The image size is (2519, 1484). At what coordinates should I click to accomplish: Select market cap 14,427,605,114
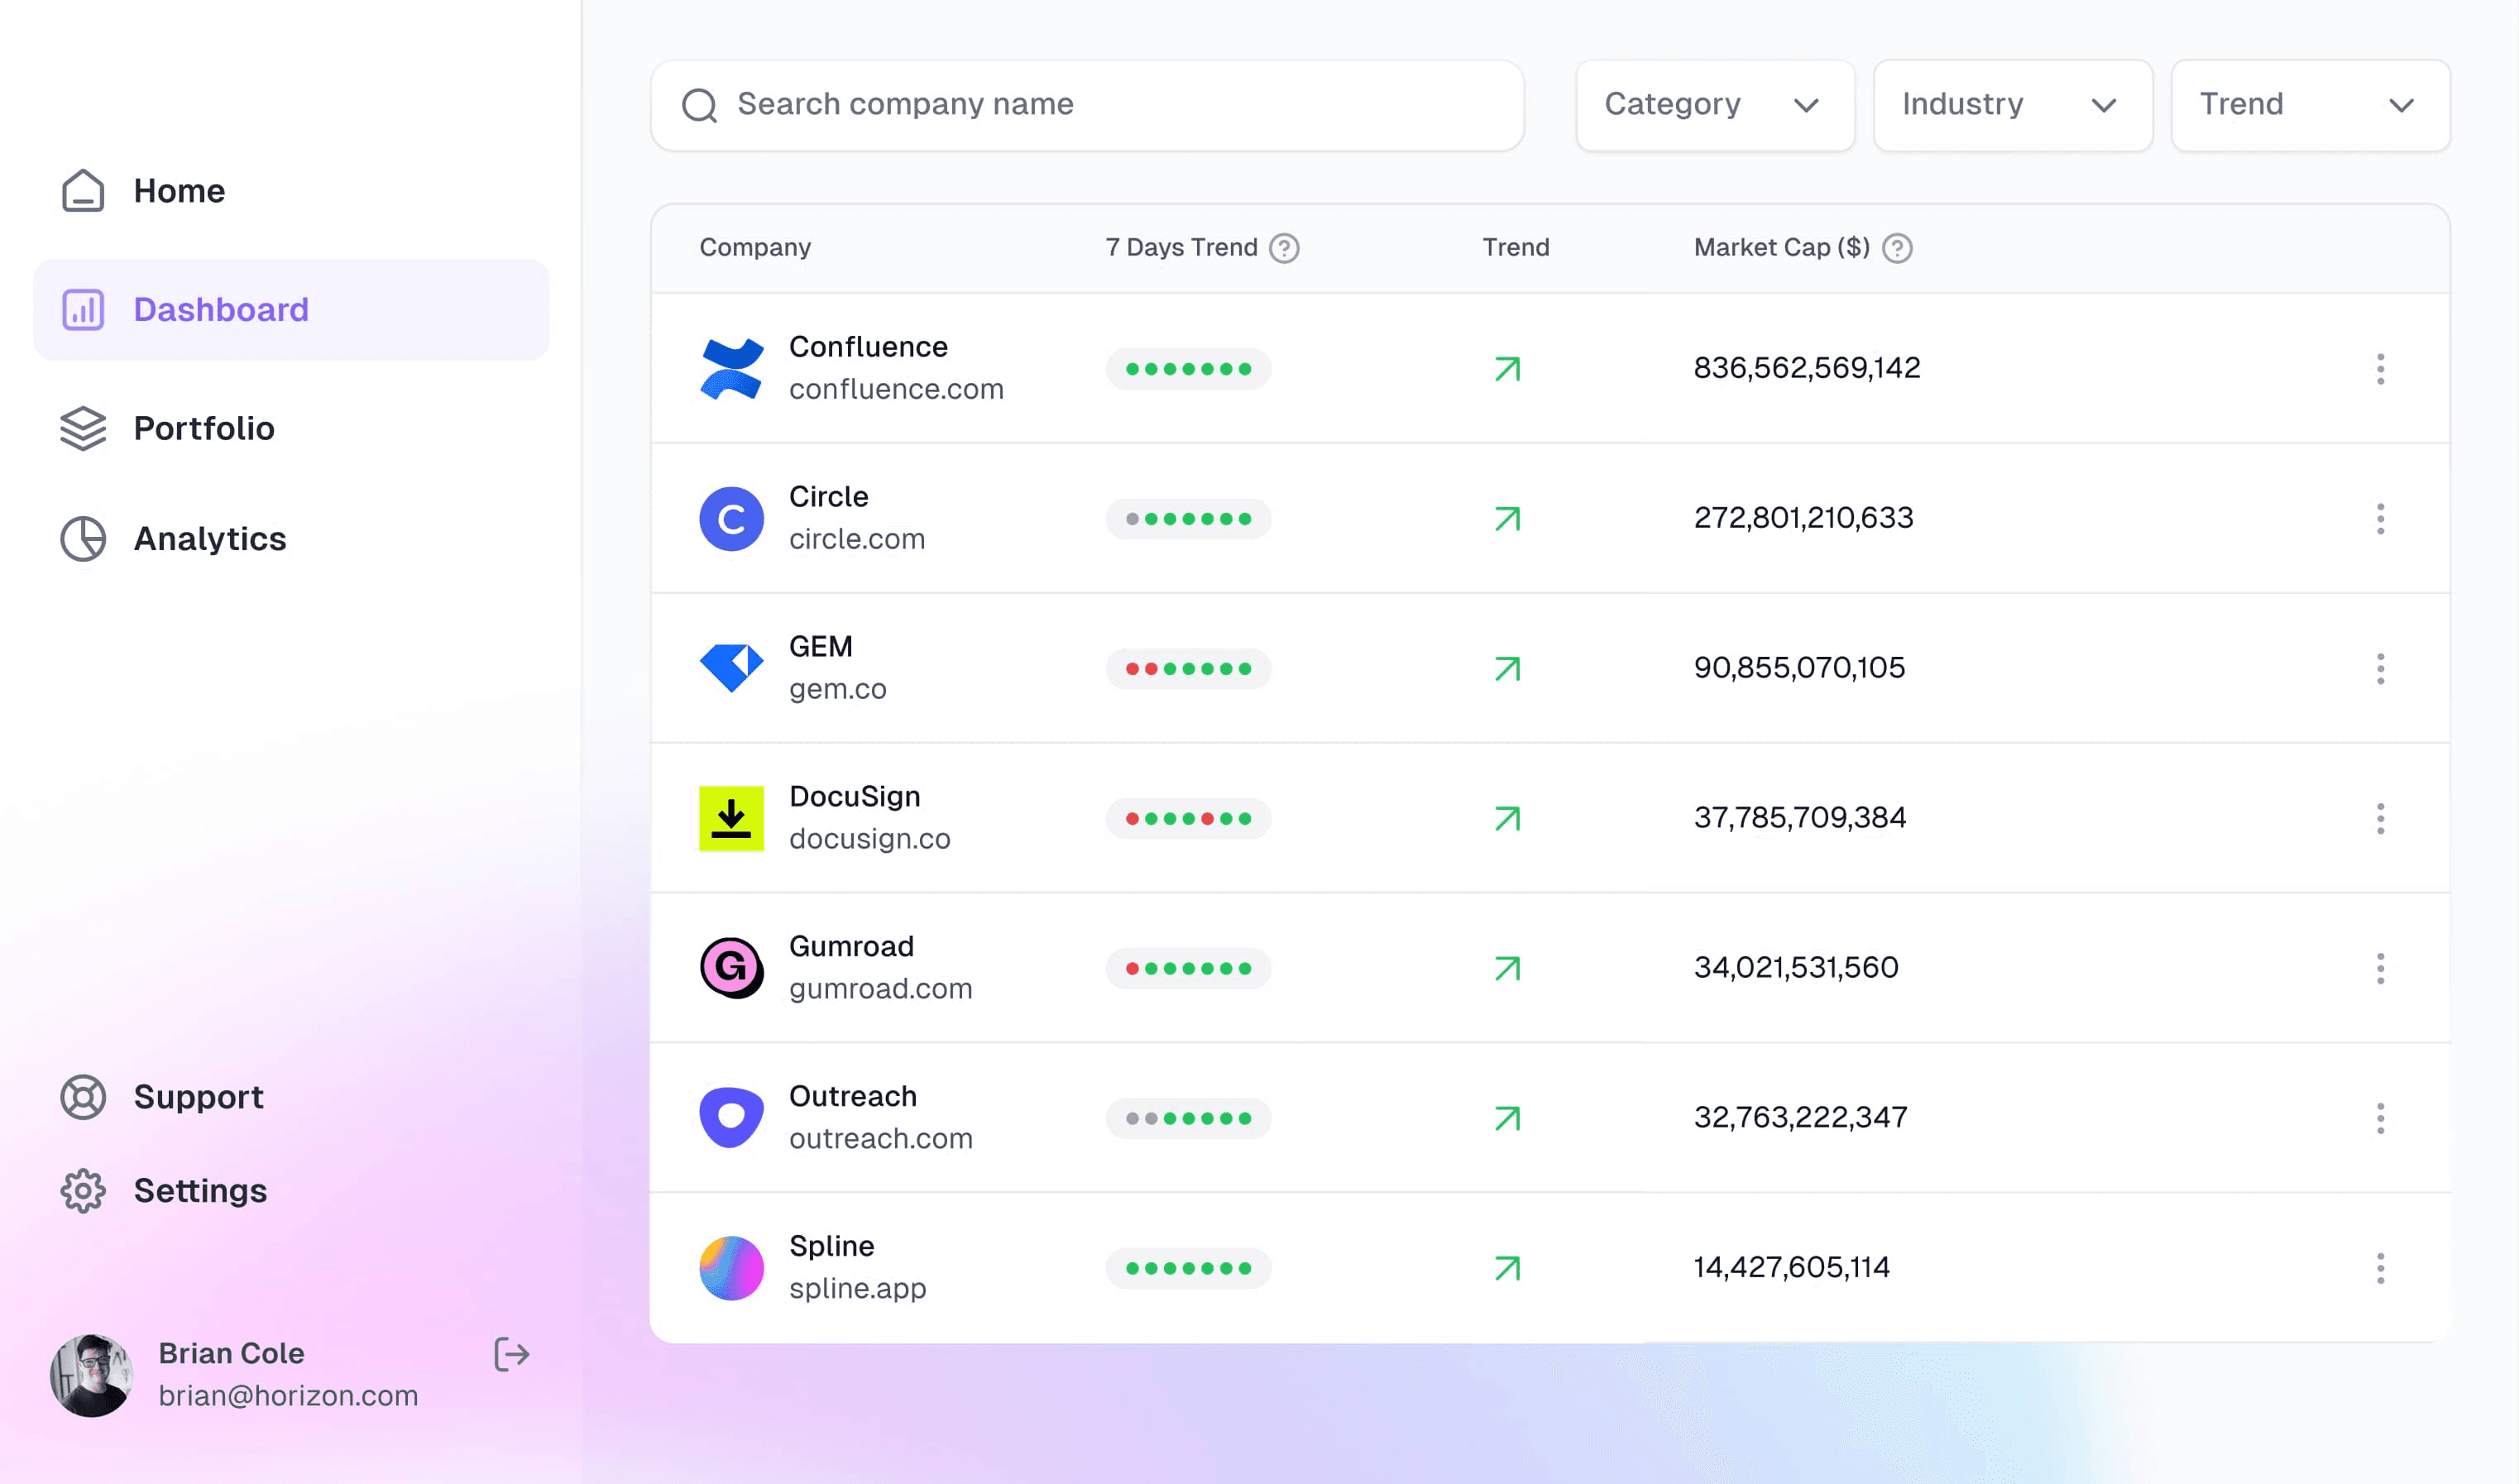point(1791,1268)
